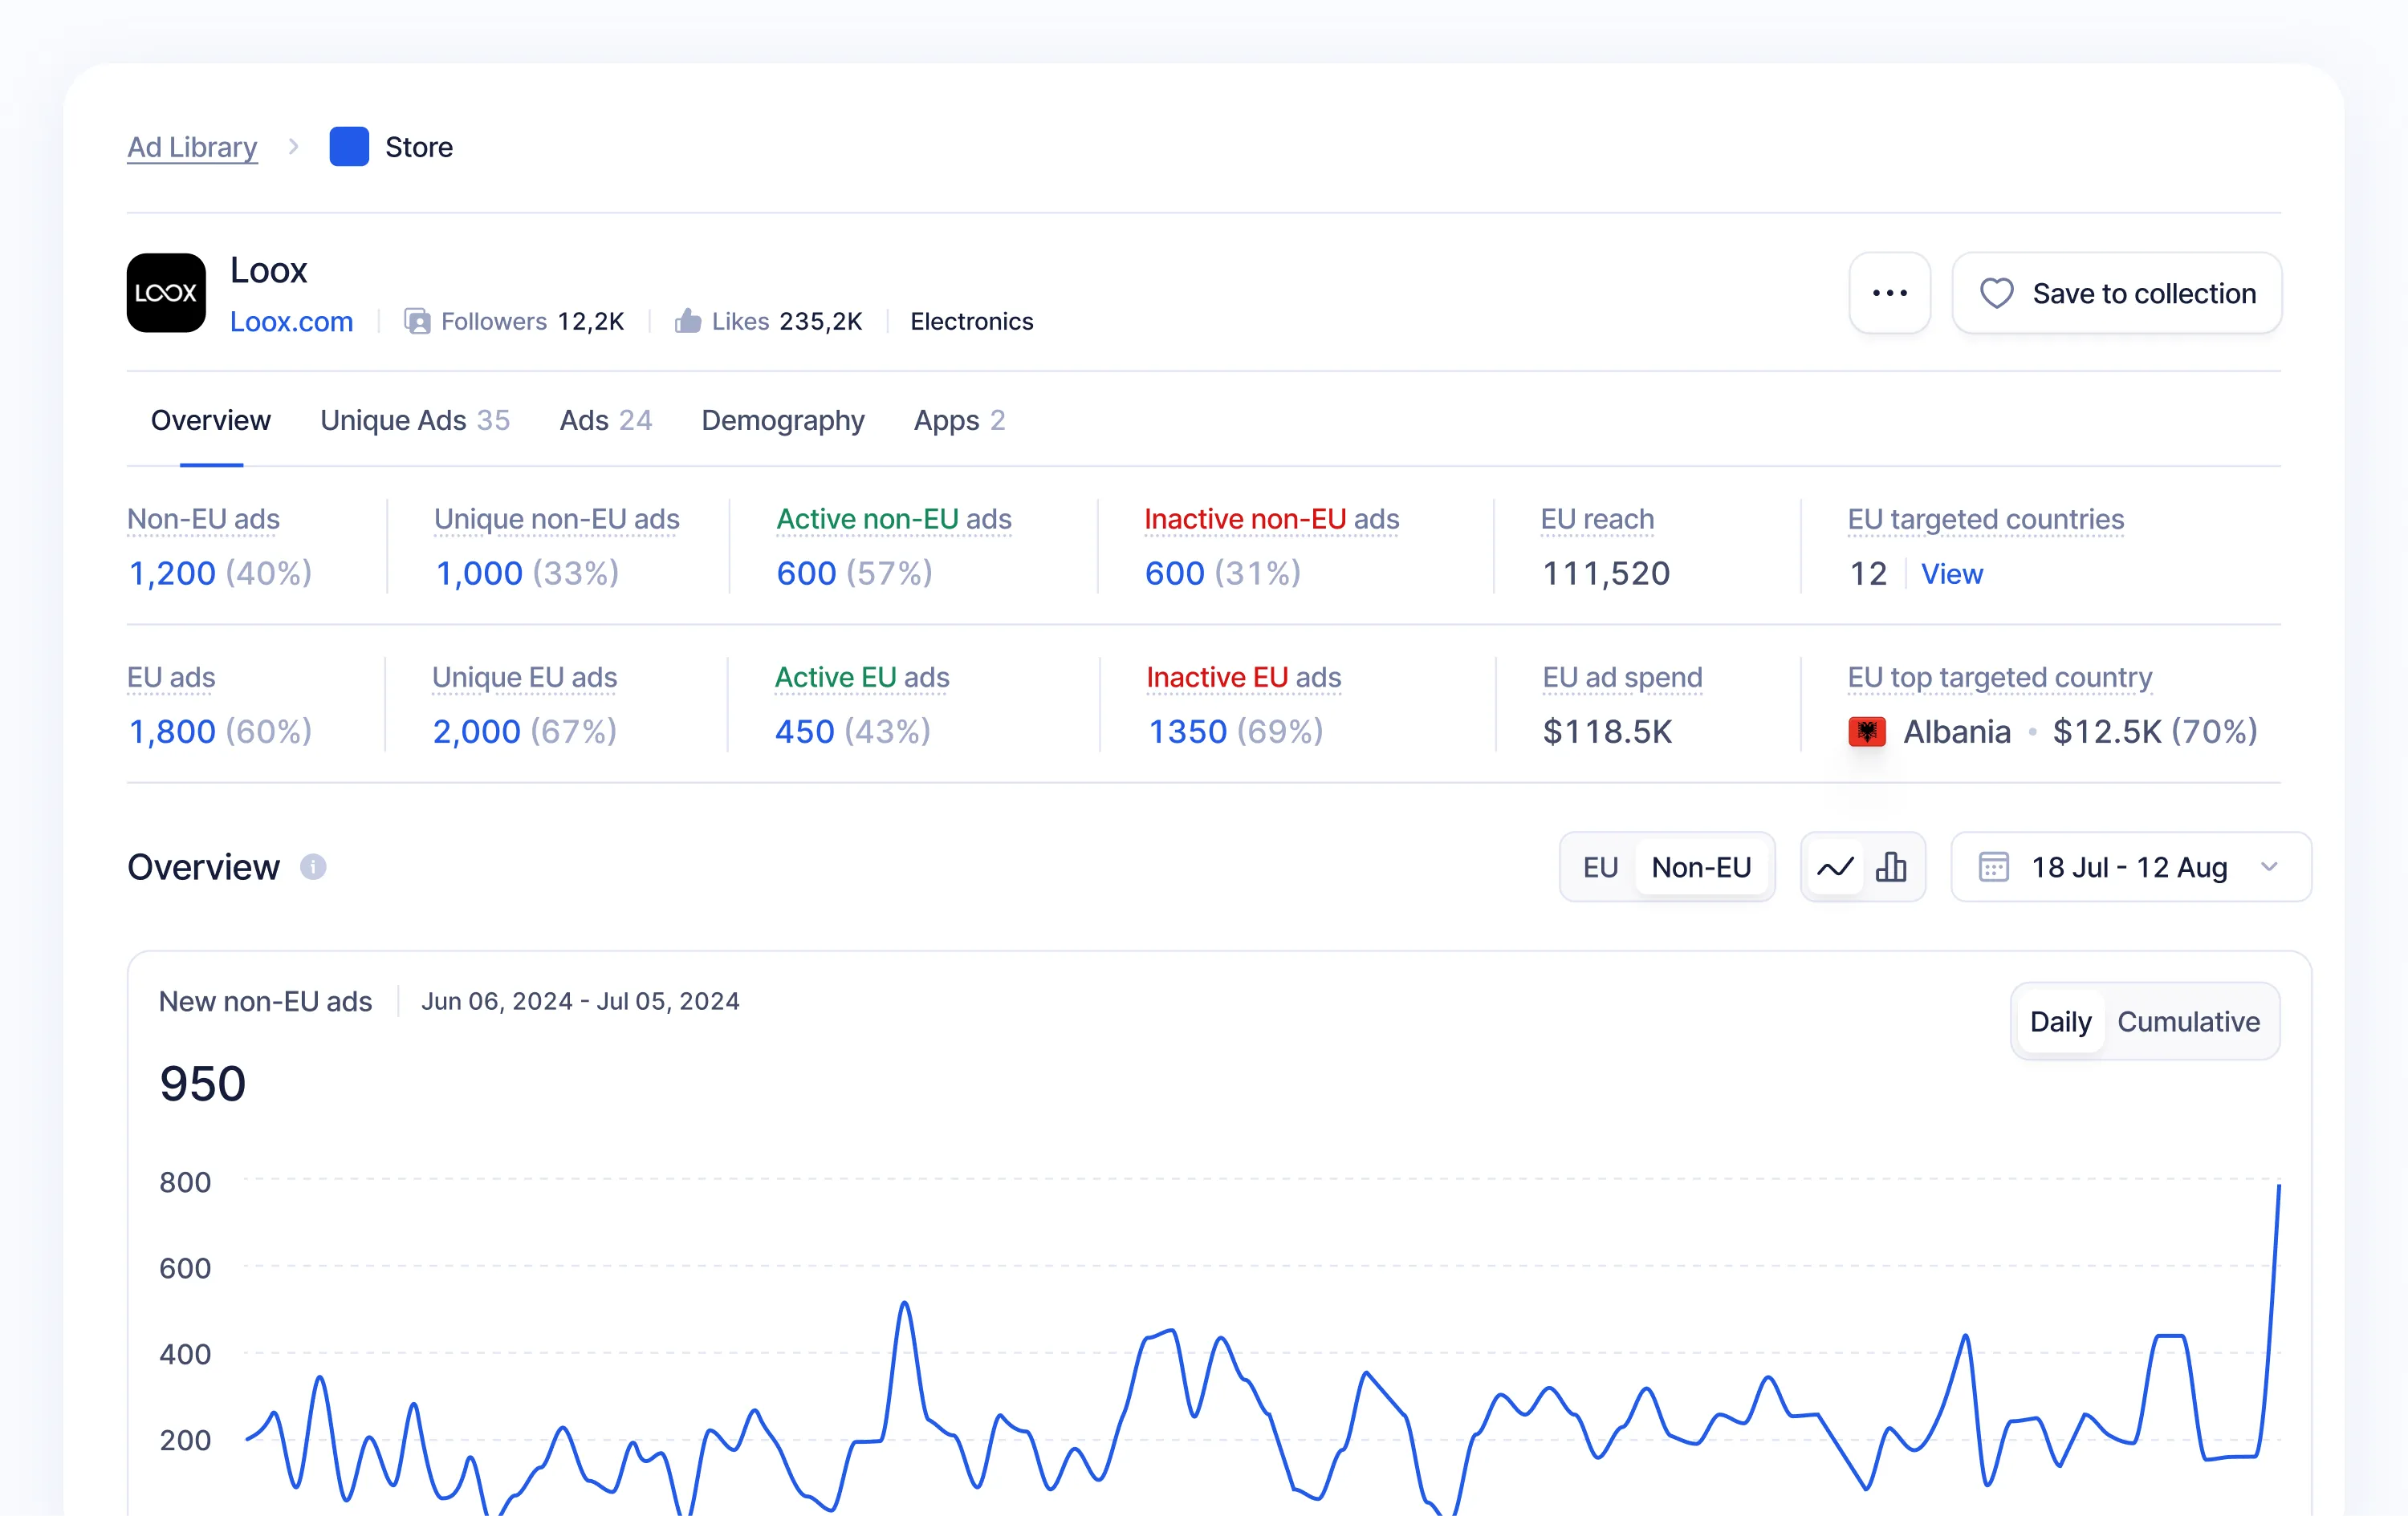Click the Albania flag icon
2408x1516 pixels.
[1867, 732]
